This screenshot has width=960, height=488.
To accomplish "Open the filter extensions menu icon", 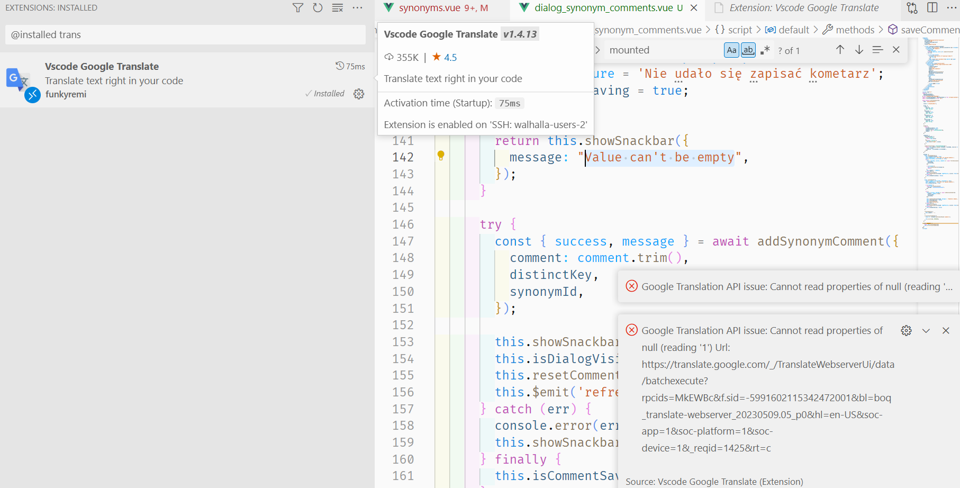I will tap(298, 8).
